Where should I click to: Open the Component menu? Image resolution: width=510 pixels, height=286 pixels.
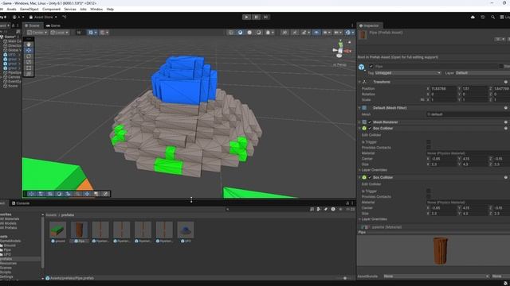tap(51, 9)
